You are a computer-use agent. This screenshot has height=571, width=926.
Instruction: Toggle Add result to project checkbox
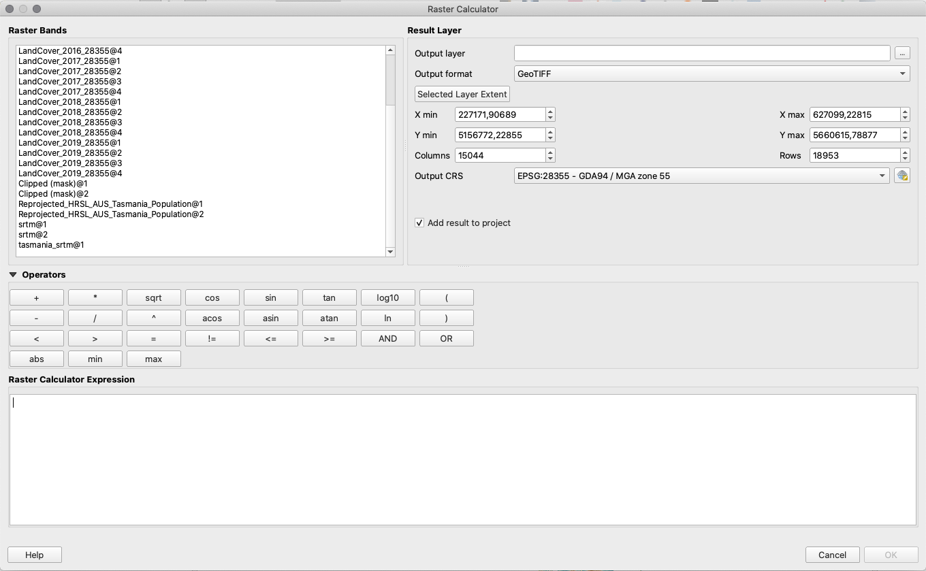tap(419, 223)
